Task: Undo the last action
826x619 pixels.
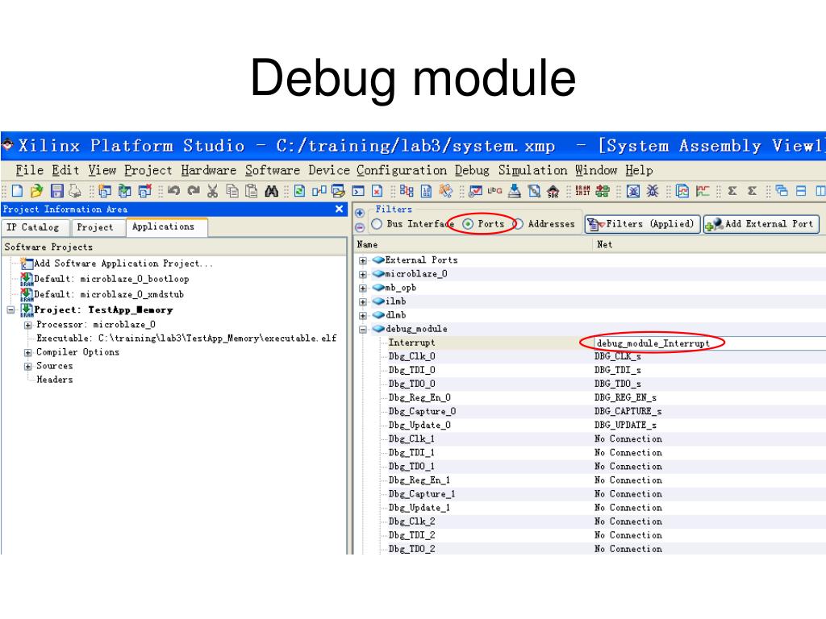Action: click(174, 191)
